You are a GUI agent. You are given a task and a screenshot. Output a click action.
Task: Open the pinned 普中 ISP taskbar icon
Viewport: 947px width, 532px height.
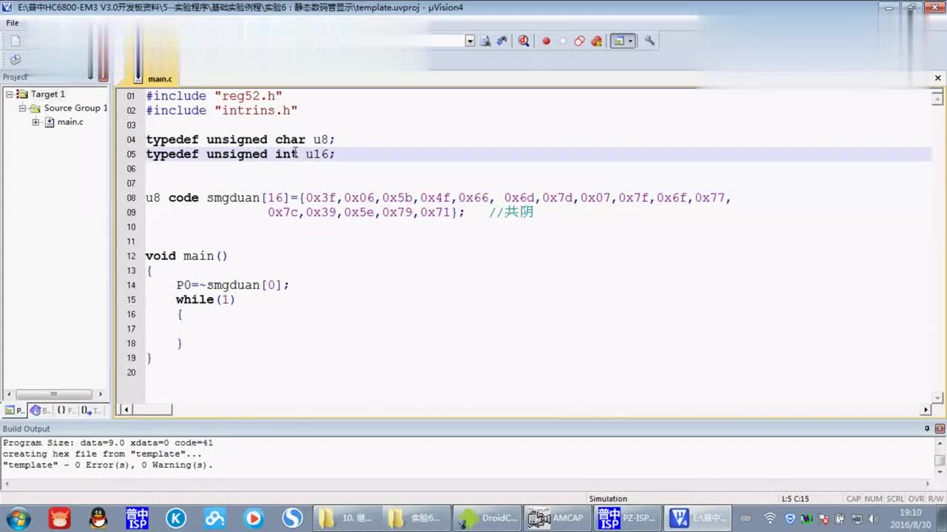point(136,518)
